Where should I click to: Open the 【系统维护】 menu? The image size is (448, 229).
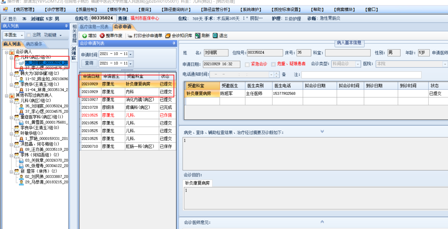click(x=251, y=9)
